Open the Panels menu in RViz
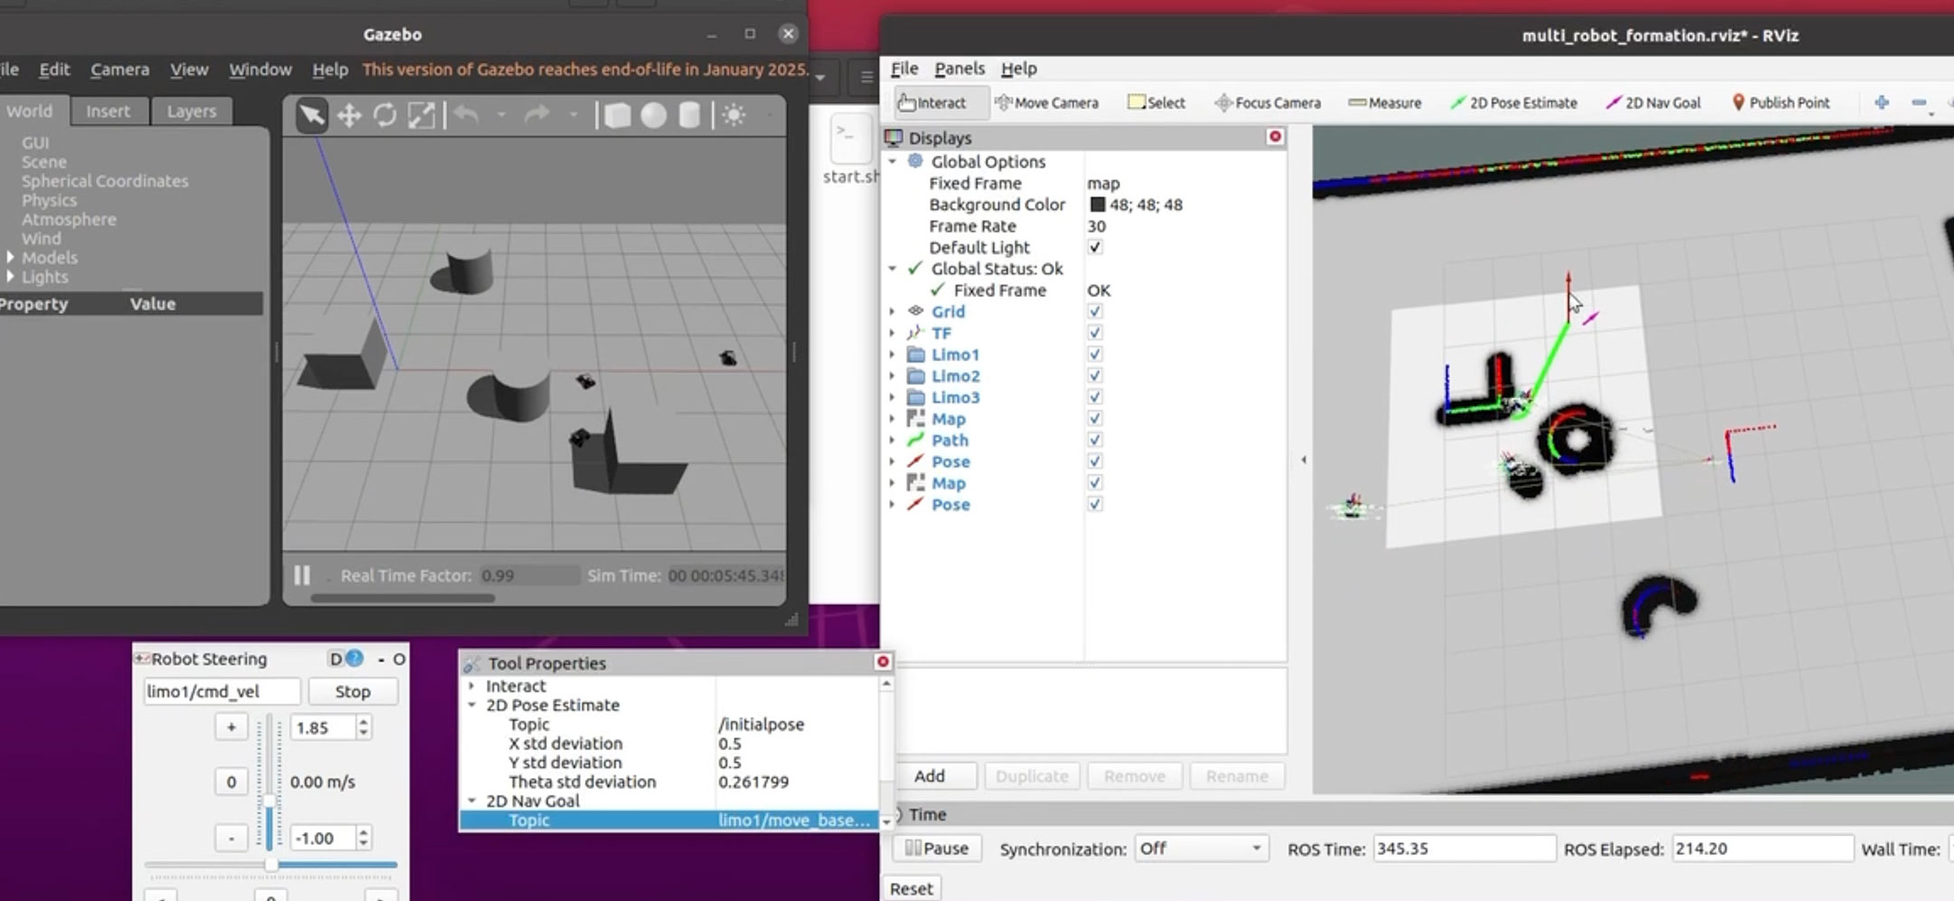The width and height of the screenshot is (1954, 901). click(959, 69)
